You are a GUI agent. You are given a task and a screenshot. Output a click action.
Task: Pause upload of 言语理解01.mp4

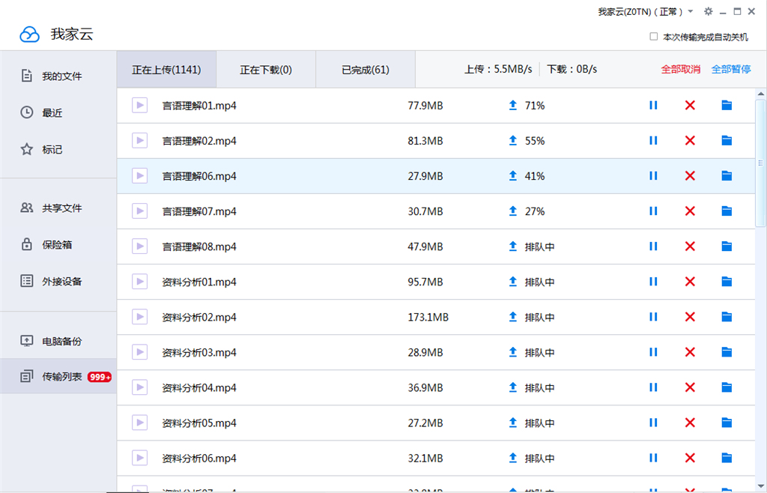click(x=653, y=106)
